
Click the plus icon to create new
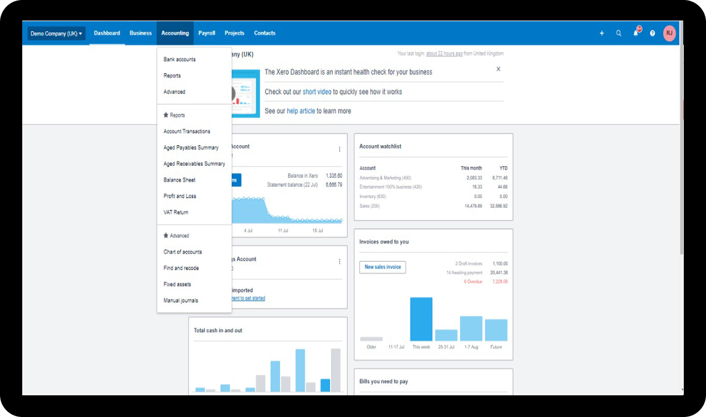pos(601,33)
